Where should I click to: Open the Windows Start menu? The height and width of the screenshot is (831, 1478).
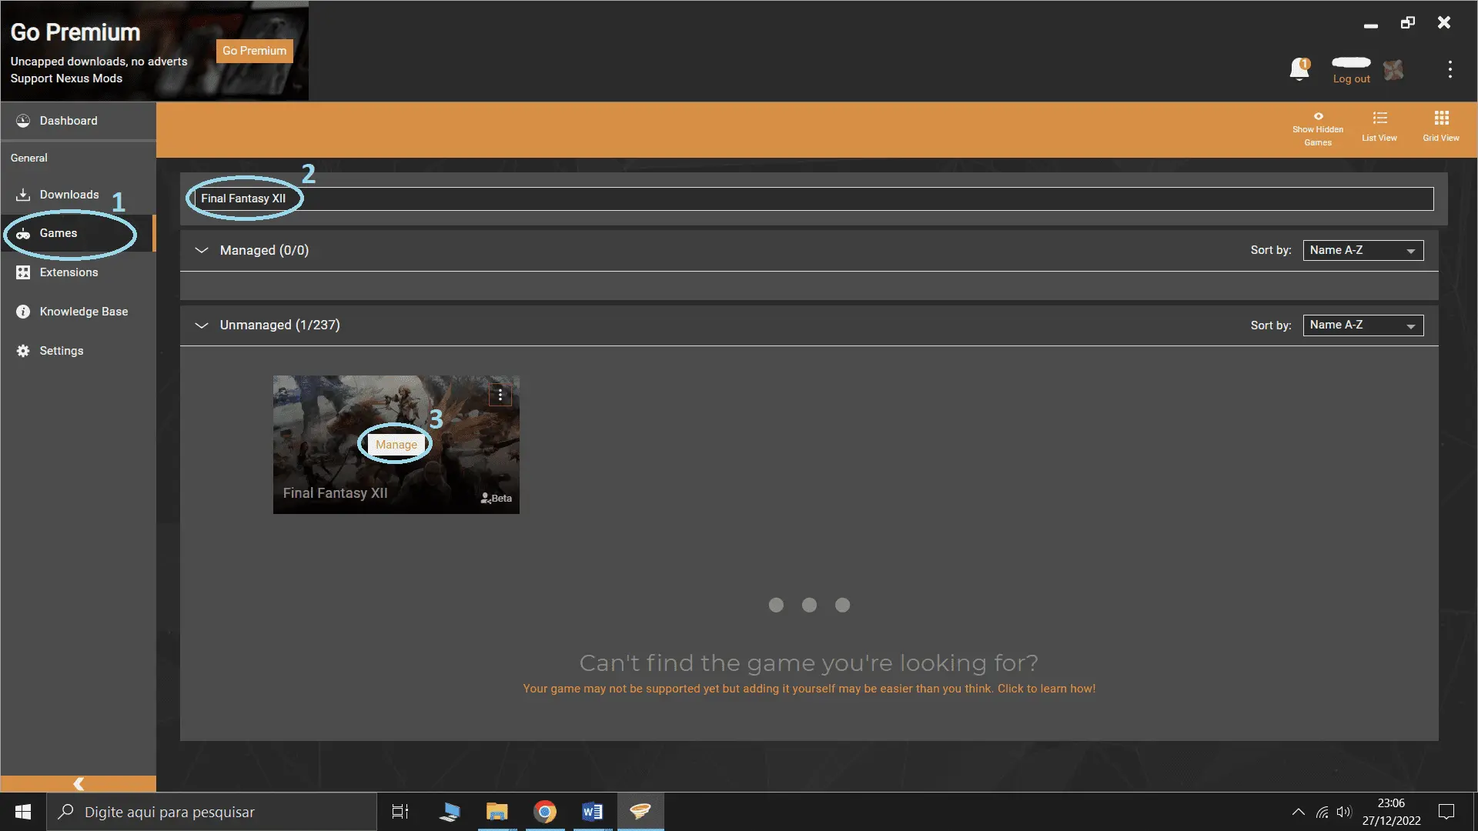coord(23,812)
